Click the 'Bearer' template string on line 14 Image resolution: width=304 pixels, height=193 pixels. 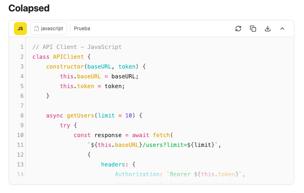coord(180,174)
